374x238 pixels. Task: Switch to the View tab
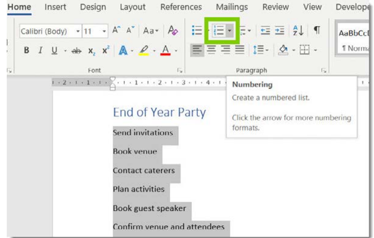coord(312,7)
